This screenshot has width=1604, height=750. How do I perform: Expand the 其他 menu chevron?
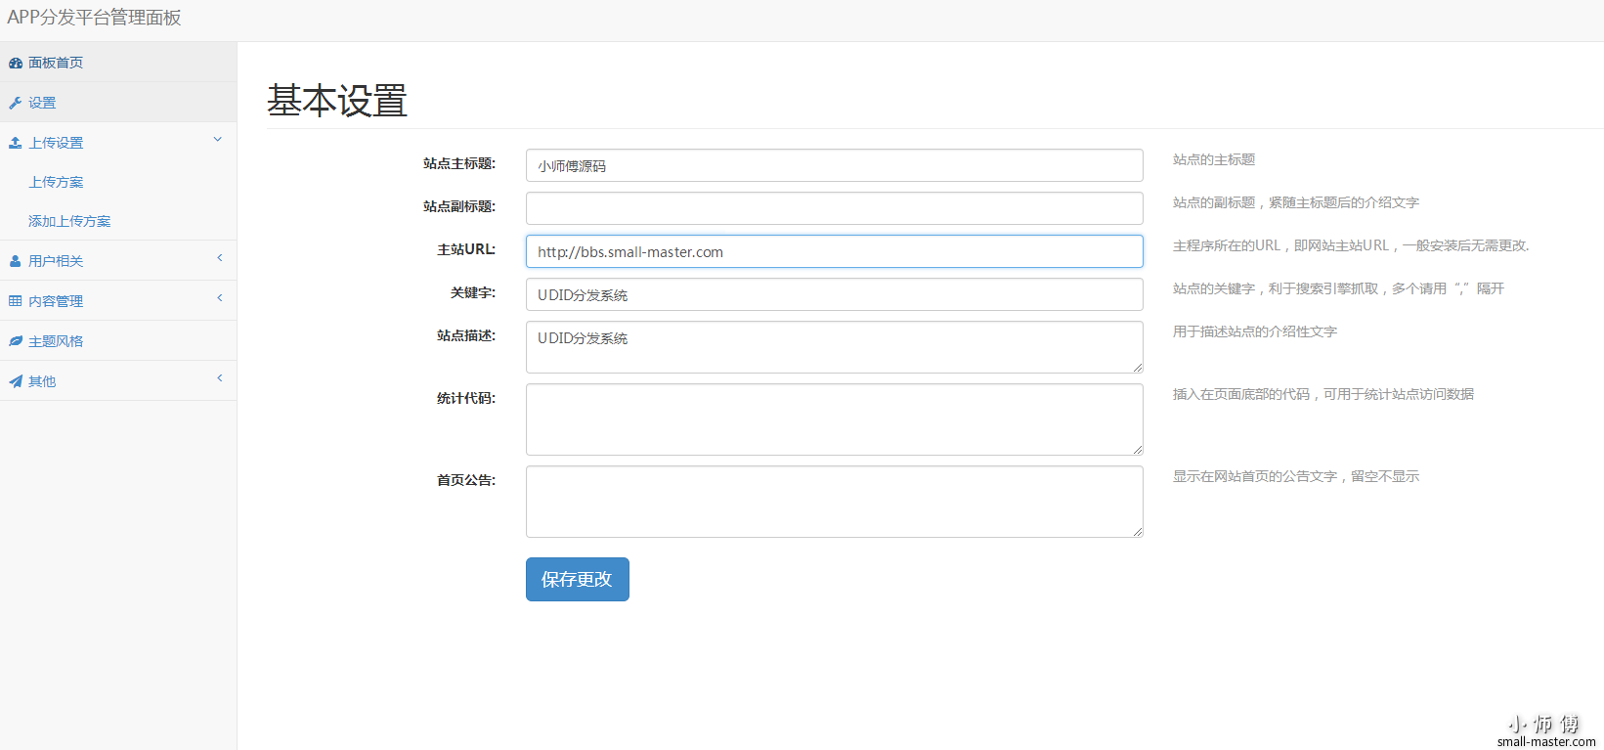point(220,378)
